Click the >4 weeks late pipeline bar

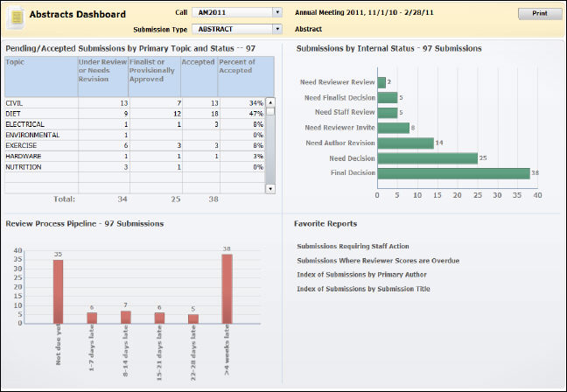point(227,289)
